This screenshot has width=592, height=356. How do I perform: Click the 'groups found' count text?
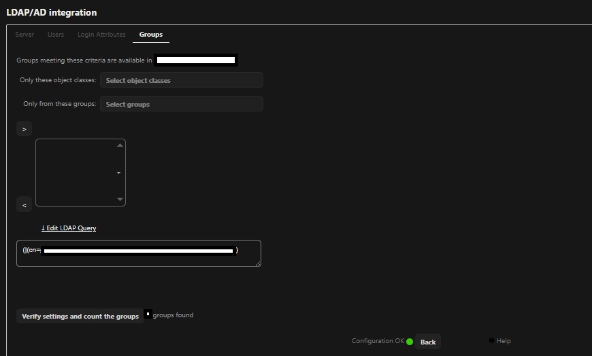(173, 315)
